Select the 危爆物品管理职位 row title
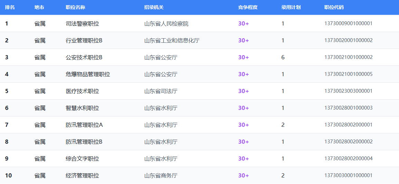Image resolution: width=399 pixels, height=184 pixels. coord(88,74)
